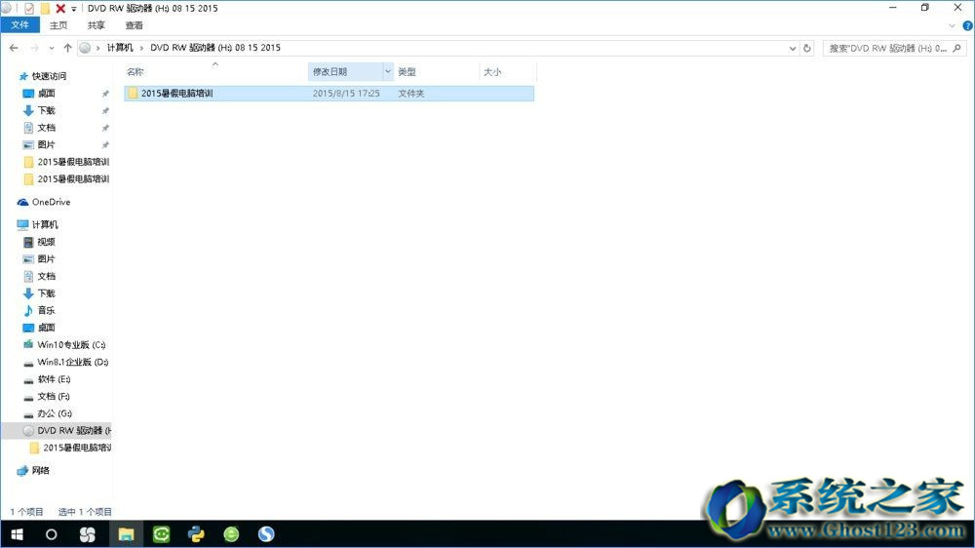Click the properties checkmark icon in title bar
Image resolution: width=975 pixels, height=548 pixels.
click(29, 9)
